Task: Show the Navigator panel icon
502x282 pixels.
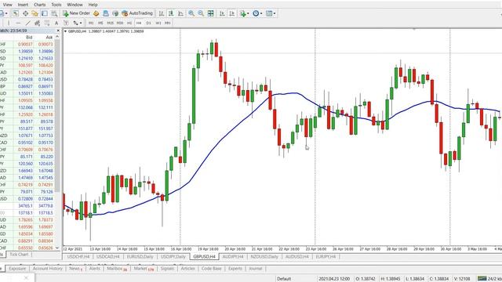Action: tap(35, 13)
